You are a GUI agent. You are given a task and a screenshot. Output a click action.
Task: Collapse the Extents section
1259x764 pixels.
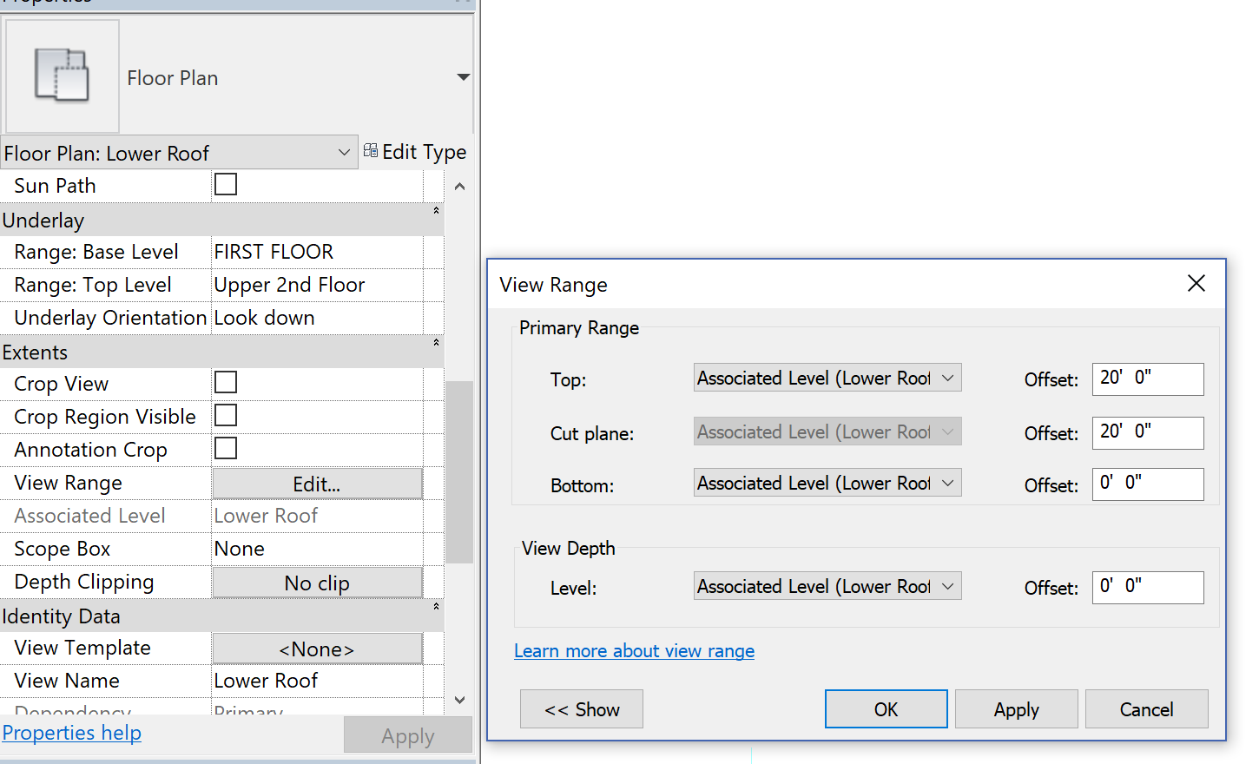436,343
